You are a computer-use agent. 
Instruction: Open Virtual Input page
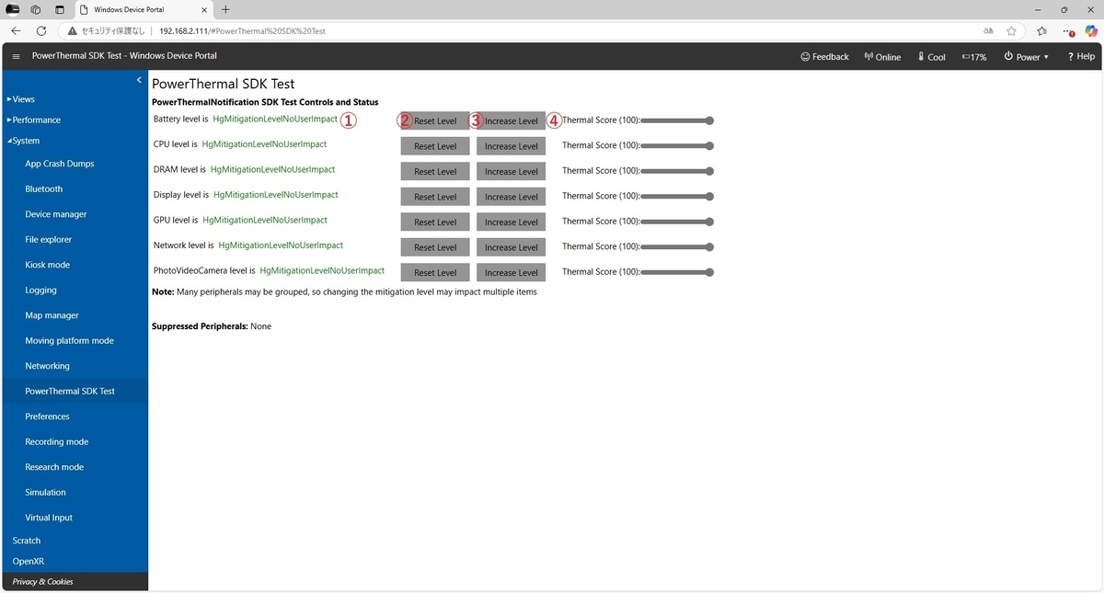pyautogui.click(x=49, y=518)
